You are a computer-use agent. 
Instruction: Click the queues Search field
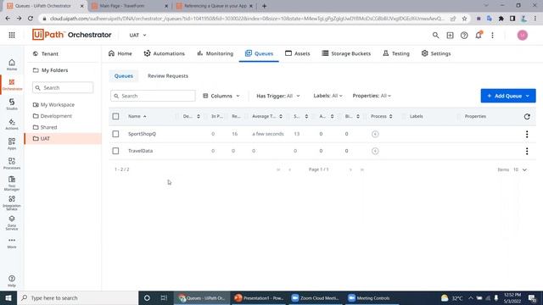(x=153, y=96)
